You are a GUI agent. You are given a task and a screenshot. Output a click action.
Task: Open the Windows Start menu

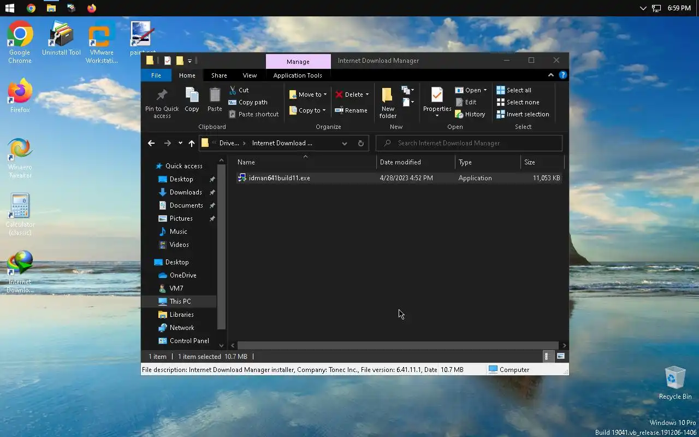coord(10,8)
